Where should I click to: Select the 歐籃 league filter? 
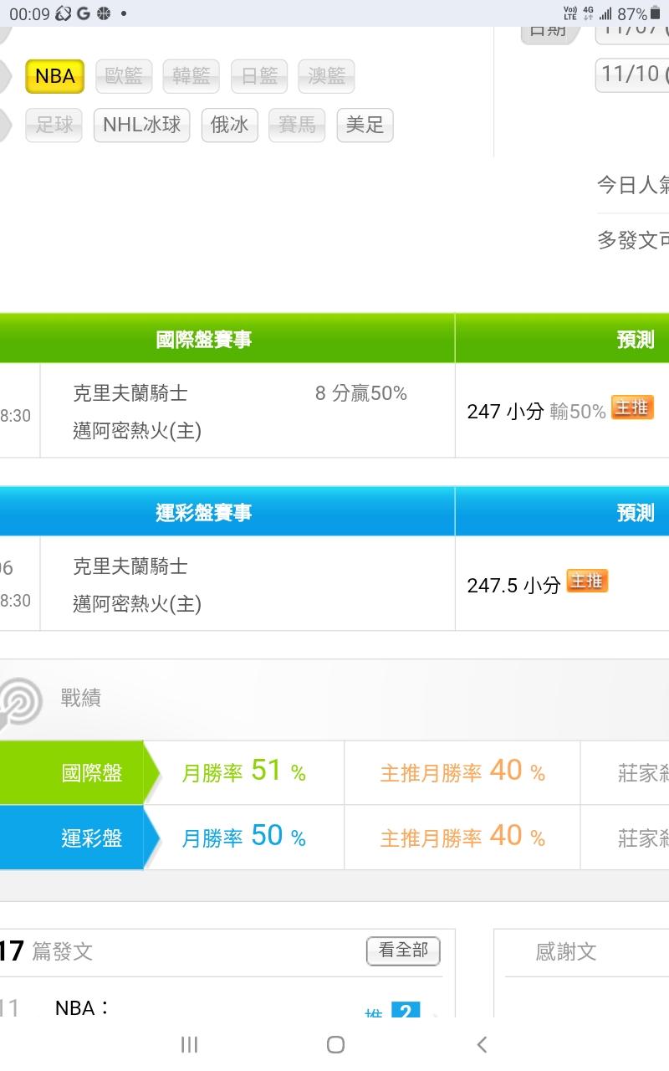point(124,76)
